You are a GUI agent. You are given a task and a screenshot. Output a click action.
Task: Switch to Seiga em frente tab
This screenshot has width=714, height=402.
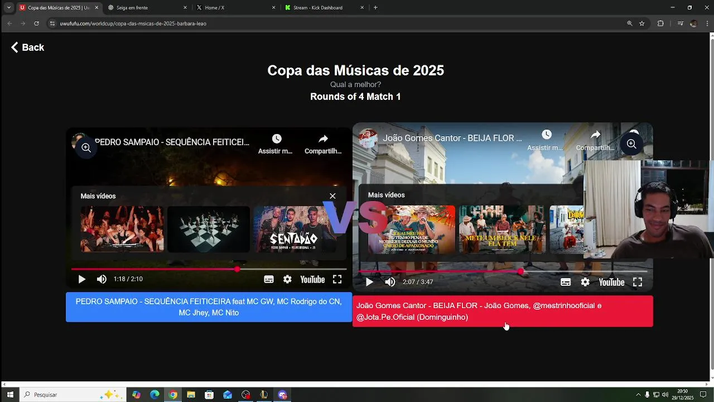point(148,8)
